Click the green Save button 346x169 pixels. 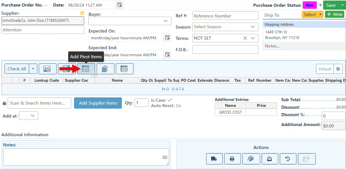(331, 5)
